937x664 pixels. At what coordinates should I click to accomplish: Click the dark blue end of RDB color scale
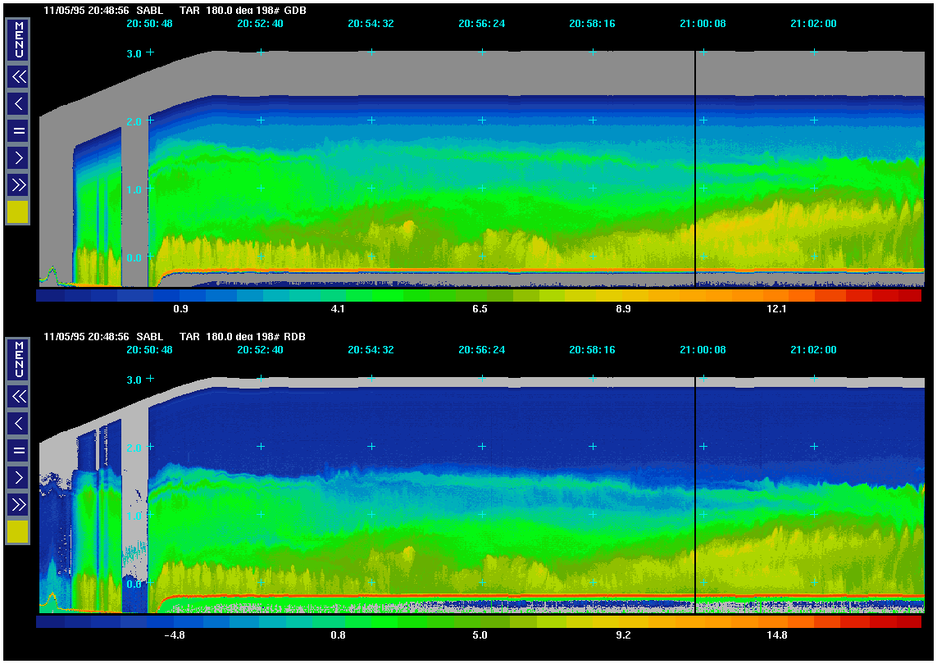(x=49, y=622)
